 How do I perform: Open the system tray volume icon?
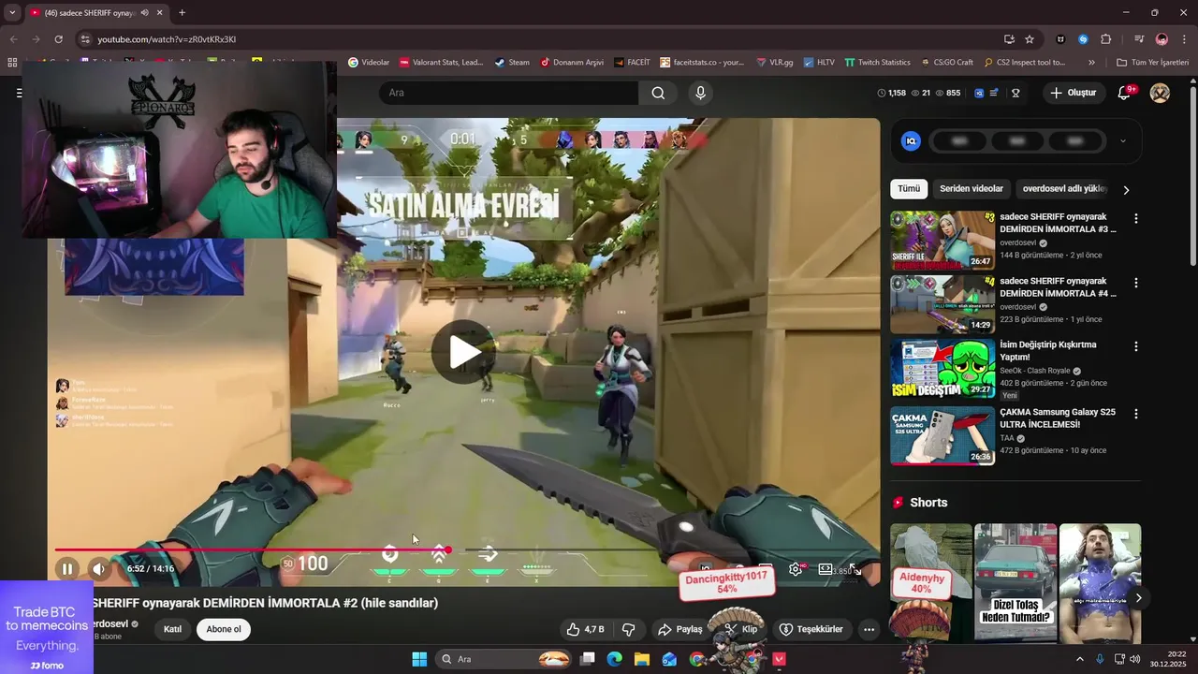click(x=1135, y=659)
